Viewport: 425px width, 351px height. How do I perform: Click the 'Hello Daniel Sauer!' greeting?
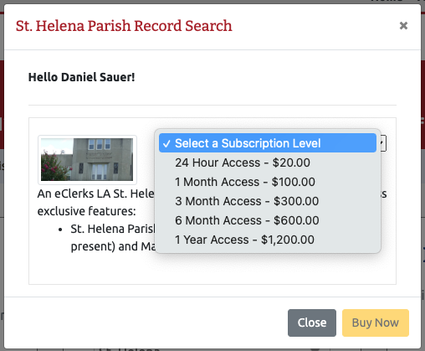81,77
